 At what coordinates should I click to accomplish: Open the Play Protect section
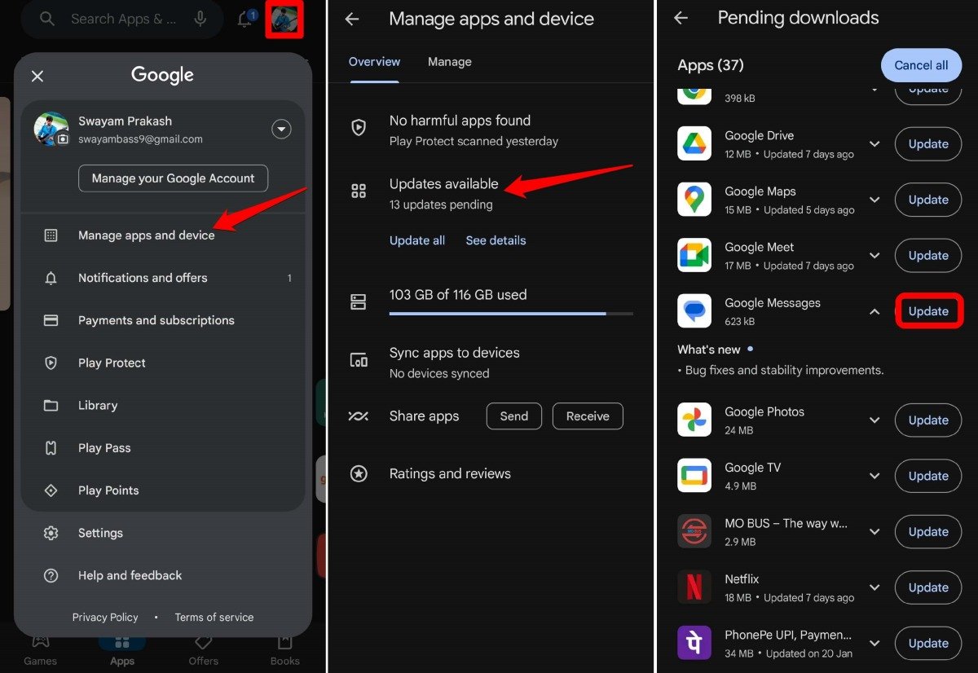112,363
